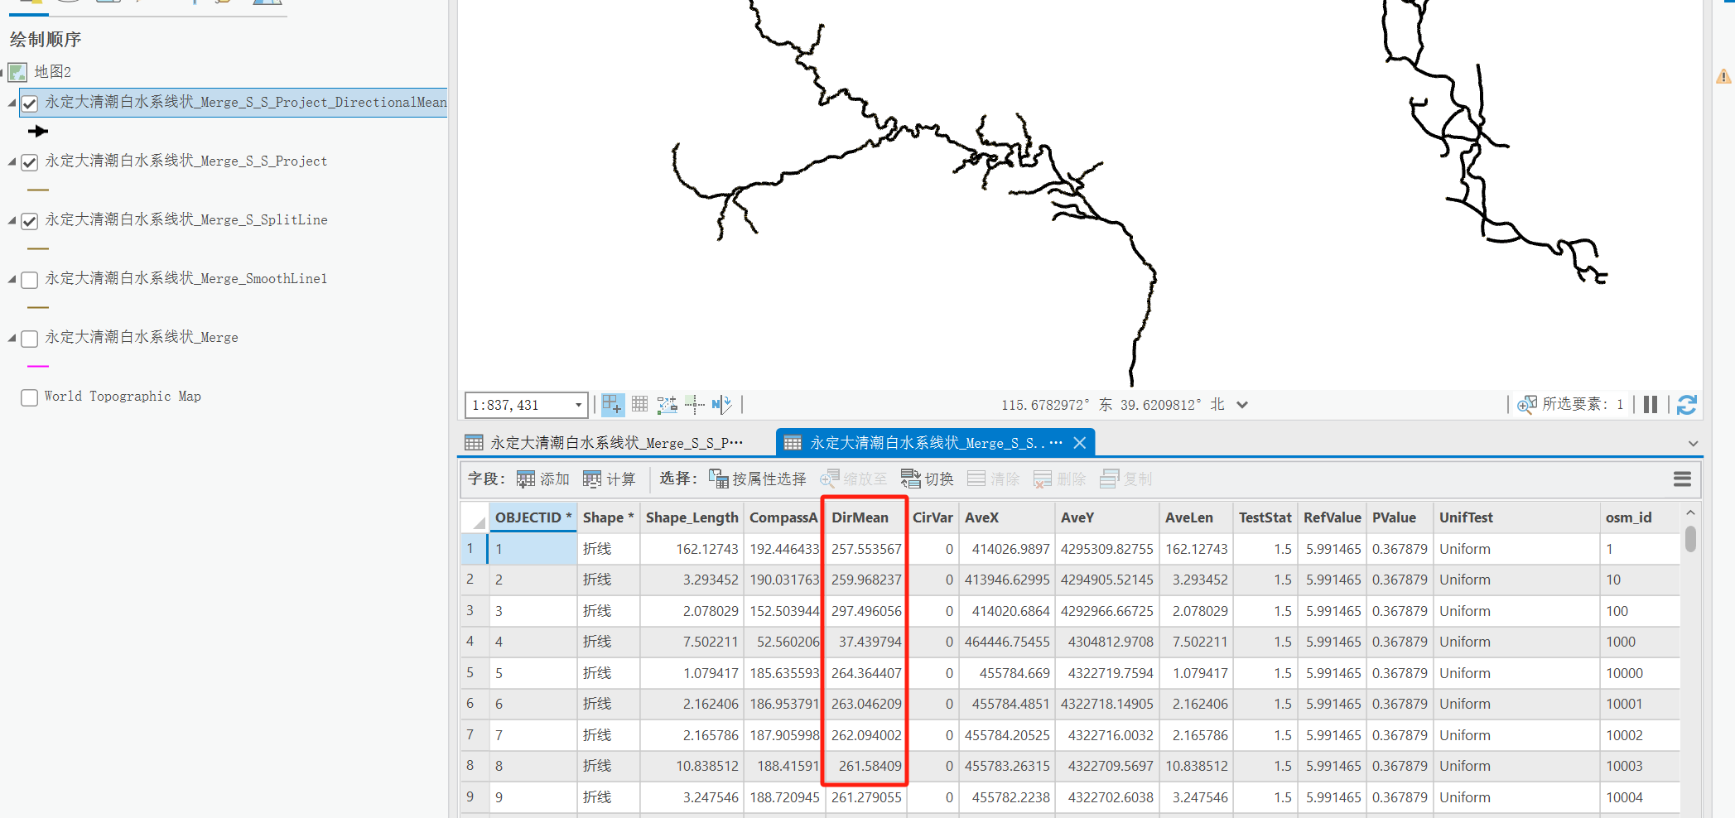Click the DirMean column header
The image size is (1735, 818).
coord(866,517)
